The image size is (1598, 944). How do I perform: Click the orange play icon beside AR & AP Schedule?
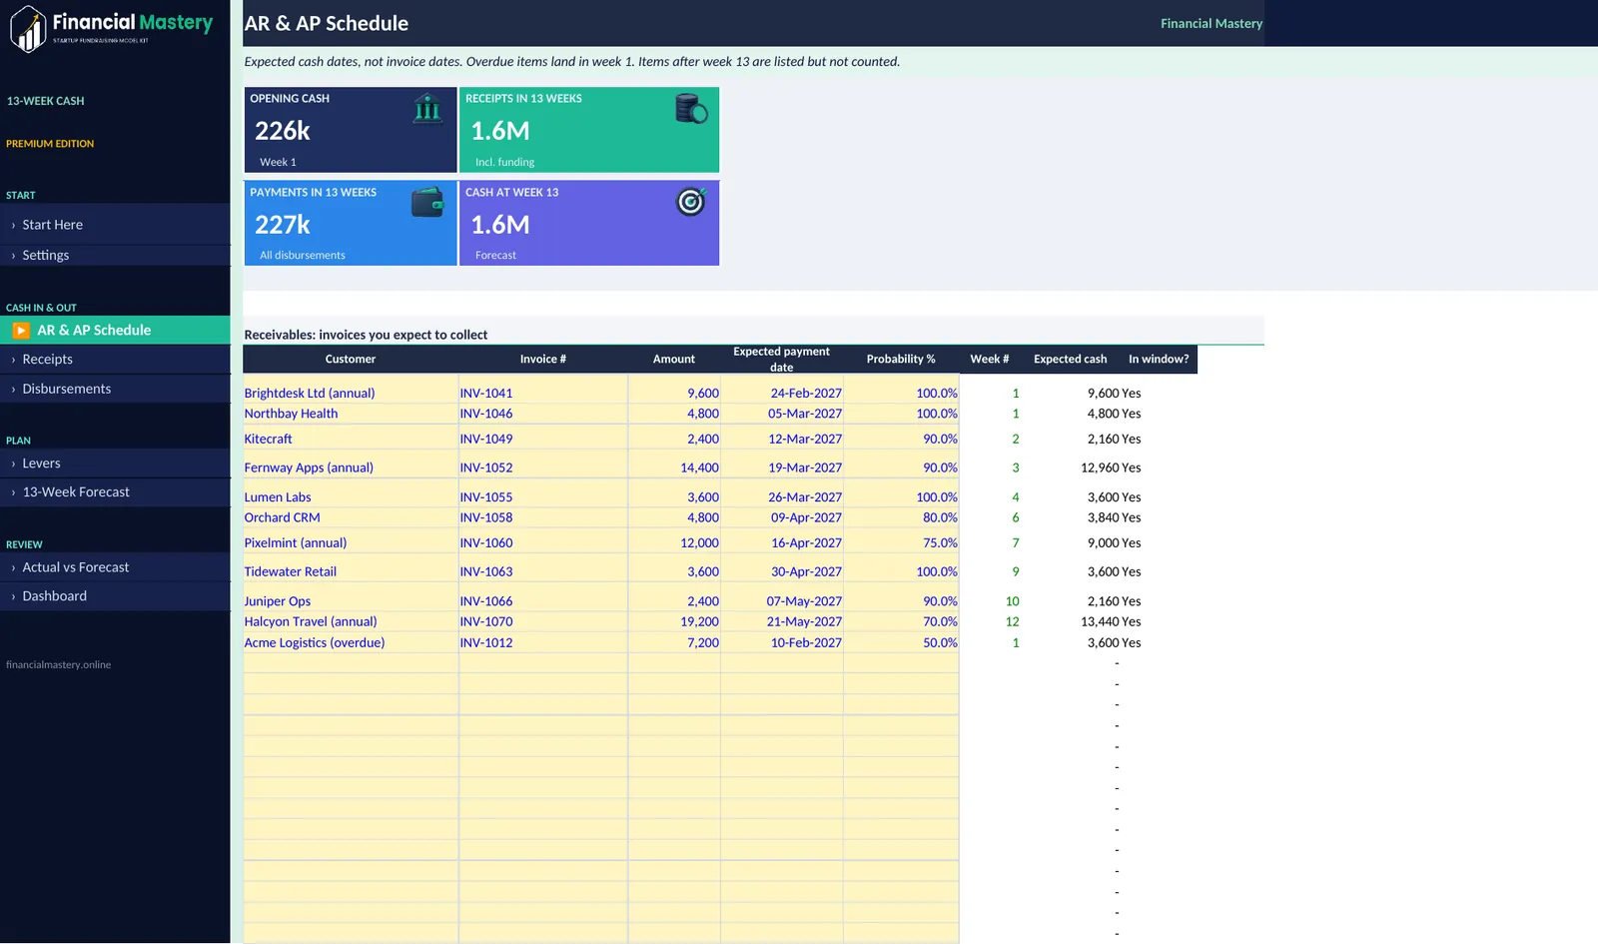[x=21, y=331]
